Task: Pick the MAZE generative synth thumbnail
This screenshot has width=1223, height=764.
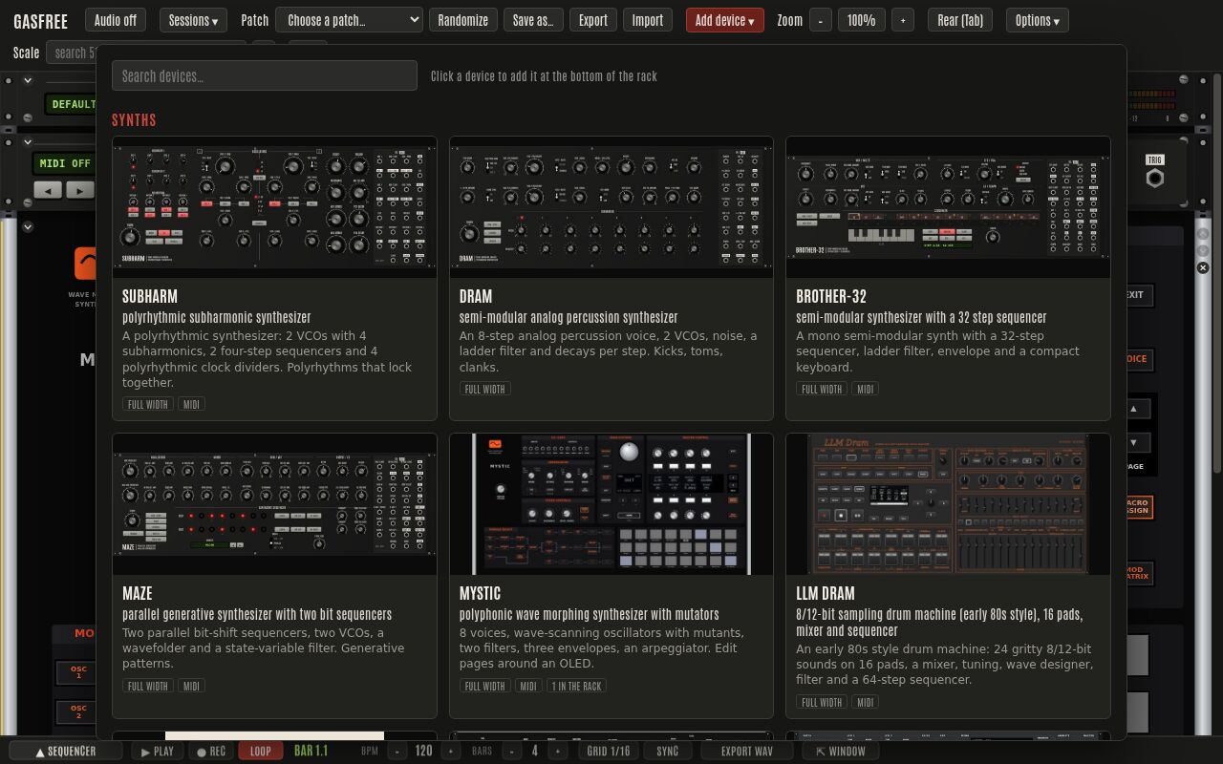Action: pos(274,504)
